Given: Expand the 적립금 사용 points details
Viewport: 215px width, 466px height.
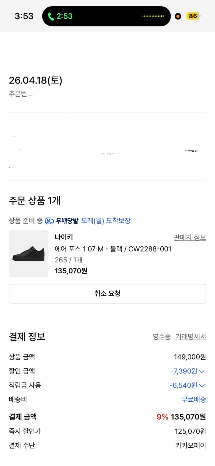Looking at the screenshot, I should [x=202, y=386].
